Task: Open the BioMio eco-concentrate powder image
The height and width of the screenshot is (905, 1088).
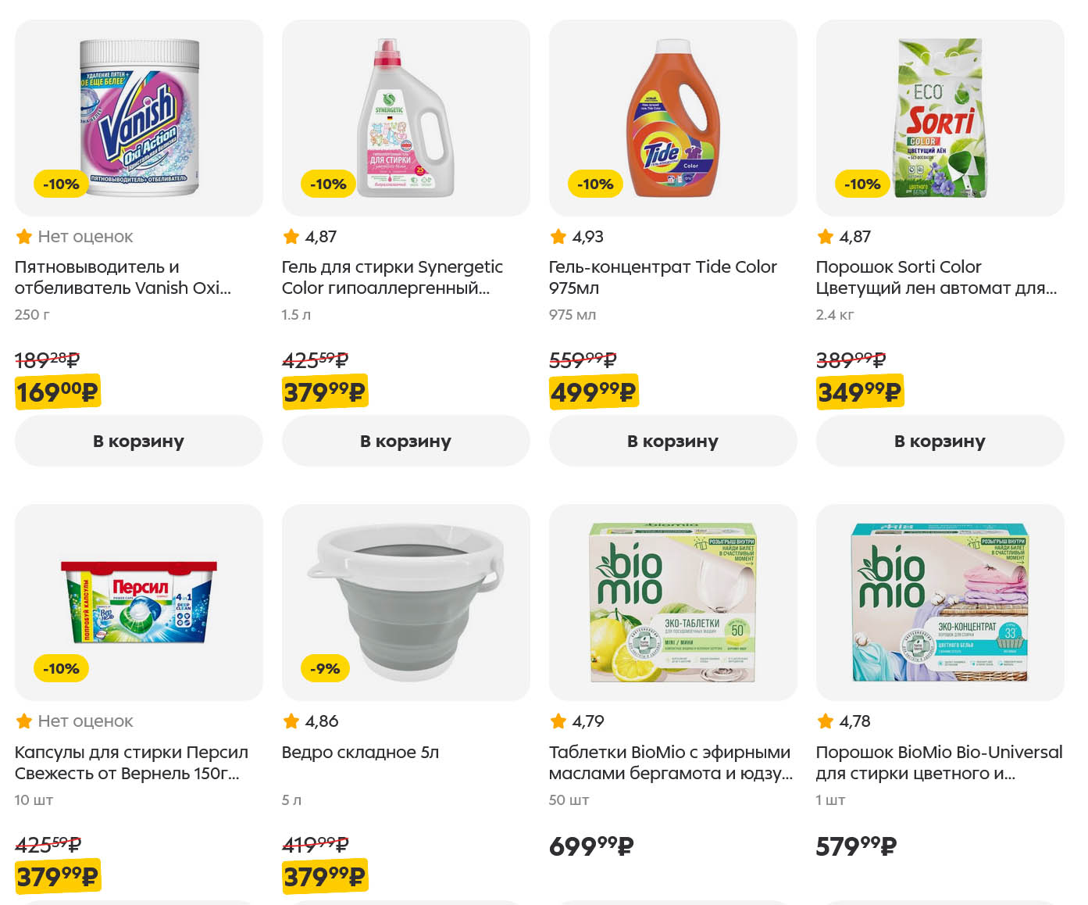Action: [940, 603]
